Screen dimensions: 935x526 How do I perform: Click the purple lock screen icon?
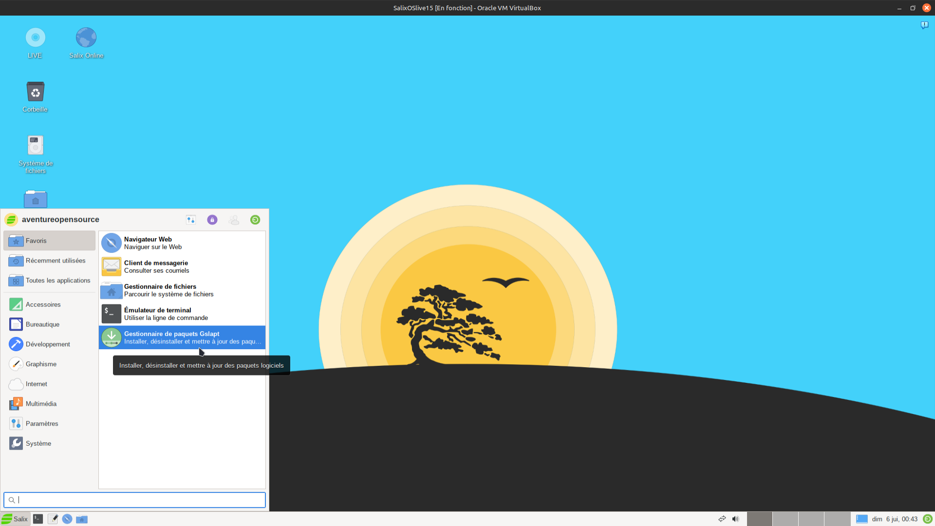[212, 220]
